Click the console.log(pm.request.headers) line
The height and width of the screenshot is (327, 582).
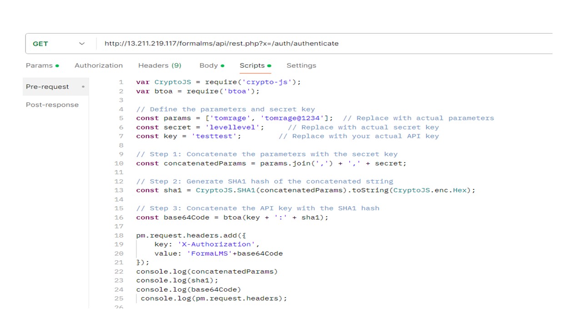pos(214,298)
